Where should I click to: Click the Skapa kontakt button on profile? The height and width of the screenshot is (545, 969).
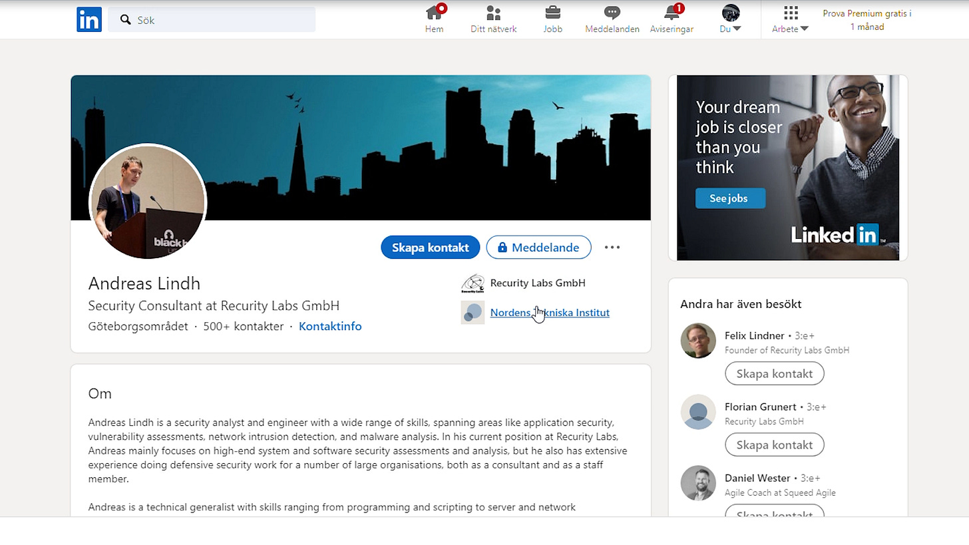pos(430,248)
